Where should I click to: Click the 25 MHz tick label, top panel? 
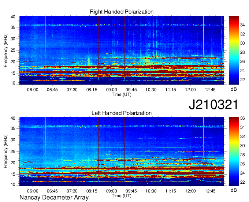(x=13, y=50)
